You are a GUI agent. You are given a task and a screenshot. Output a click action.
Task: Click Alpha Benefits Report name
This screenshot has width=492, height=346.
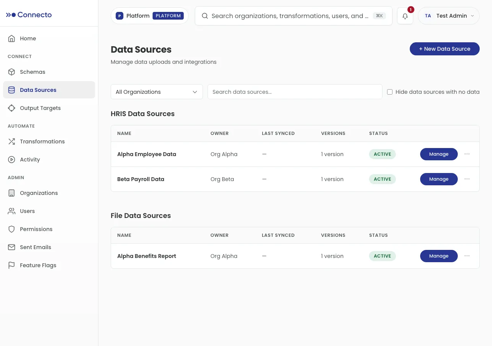(x=146, y=256)
